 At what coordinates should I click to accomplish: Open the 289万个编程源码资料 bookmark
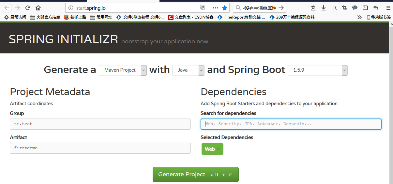click(x=294, y=17)
